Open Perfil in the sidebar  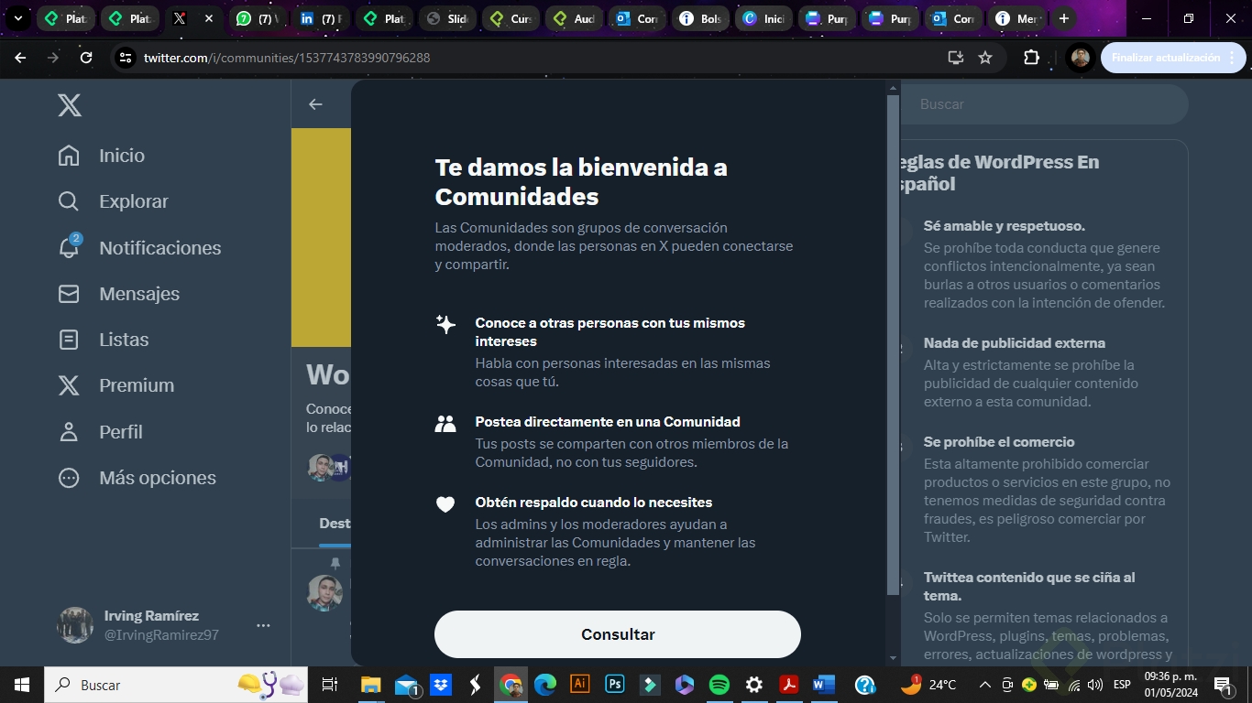(x=101, y=432)
